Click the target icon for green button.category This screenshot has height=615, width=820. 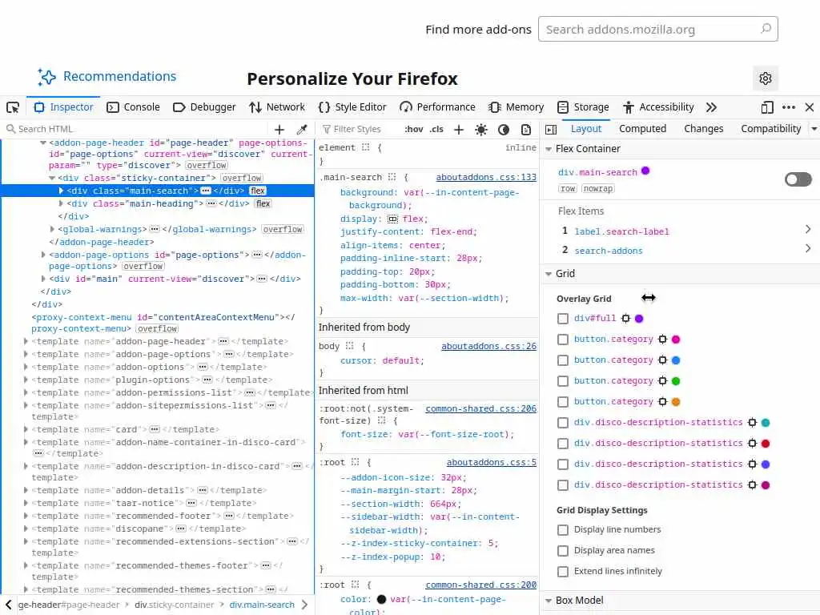point(662,381)
